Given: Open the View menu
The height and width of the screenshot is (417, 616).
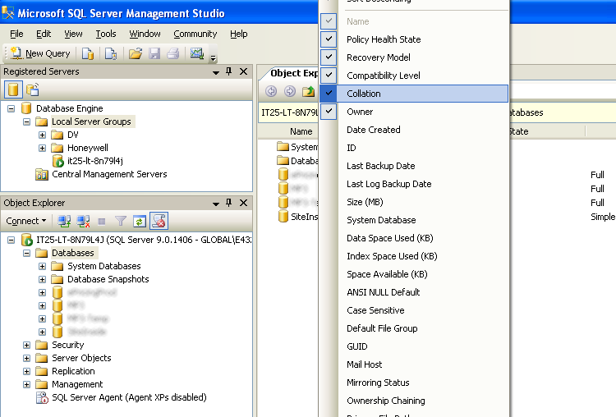Looking at the screenshot, I should [73, 34].
